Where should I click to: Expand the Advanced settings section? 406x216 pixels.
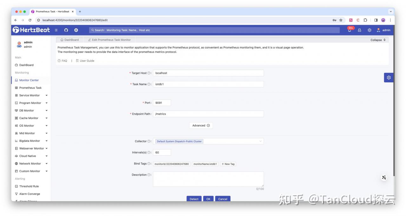point(201,125)
